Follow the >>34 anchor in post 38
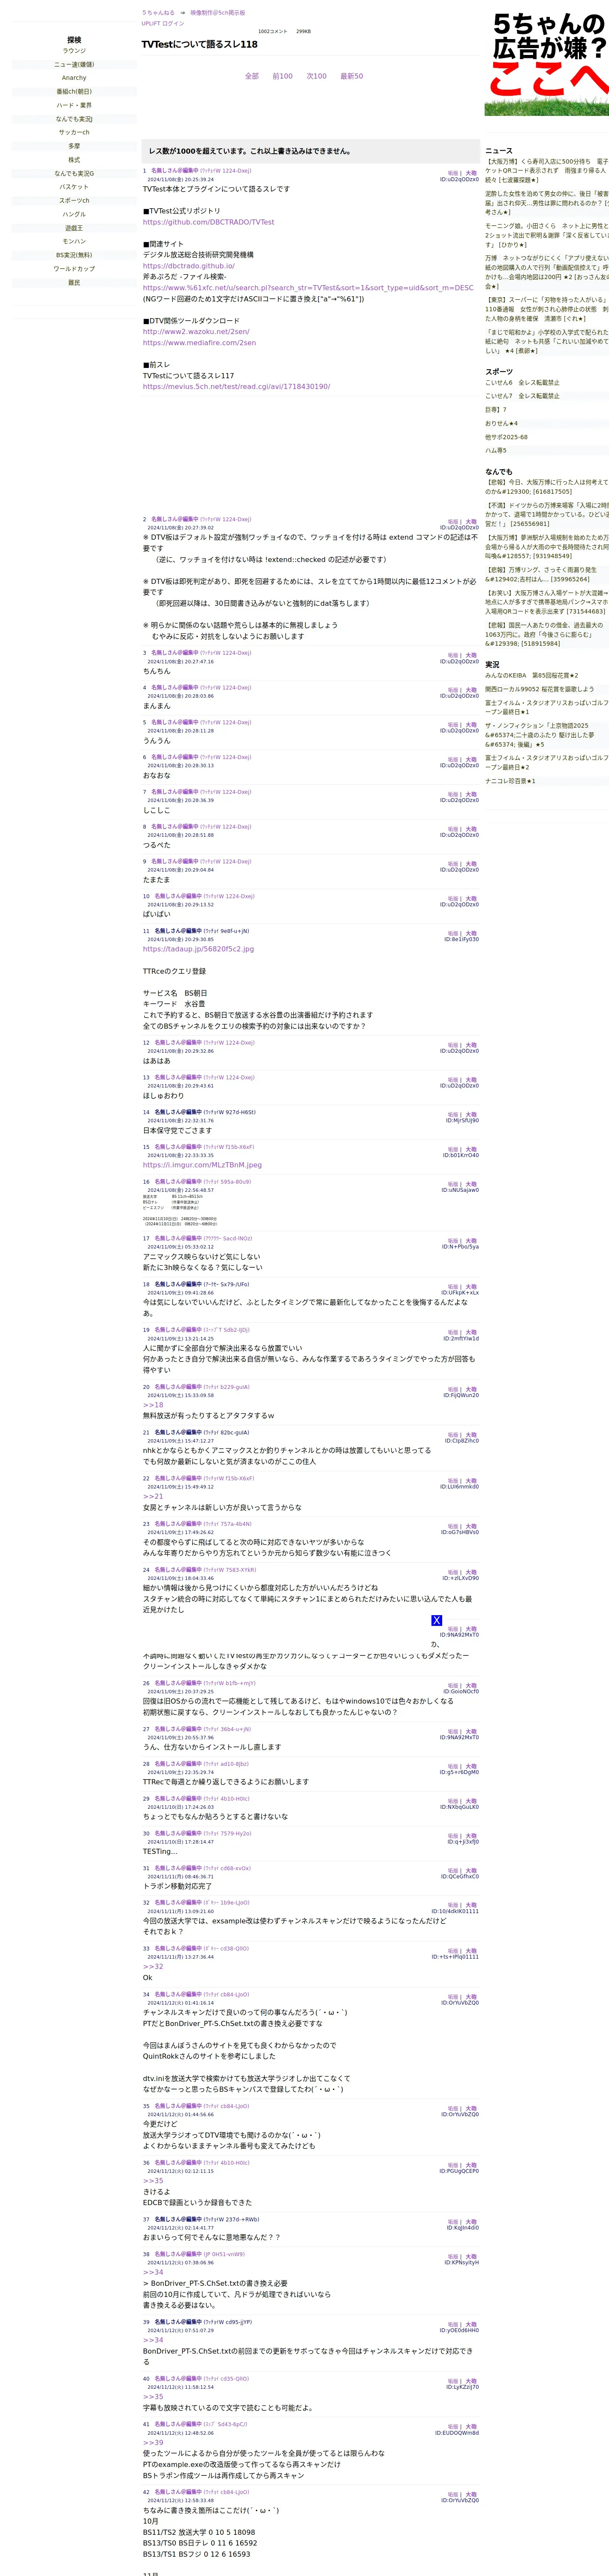 [153, 2272]
